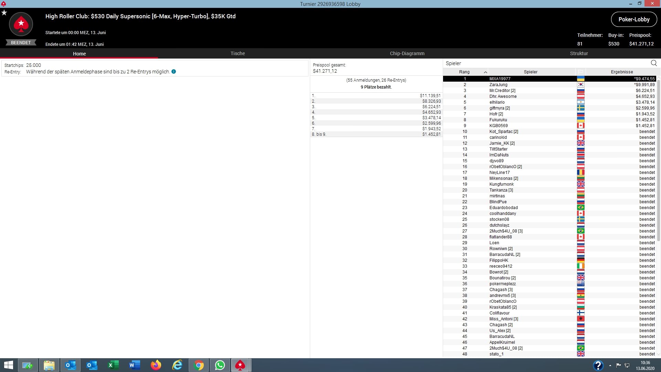The width and height of the screenshot is (661, 372).
Task: Click the Re-Entry info icon
Action: pyautogui.click(x=174, y=72)
